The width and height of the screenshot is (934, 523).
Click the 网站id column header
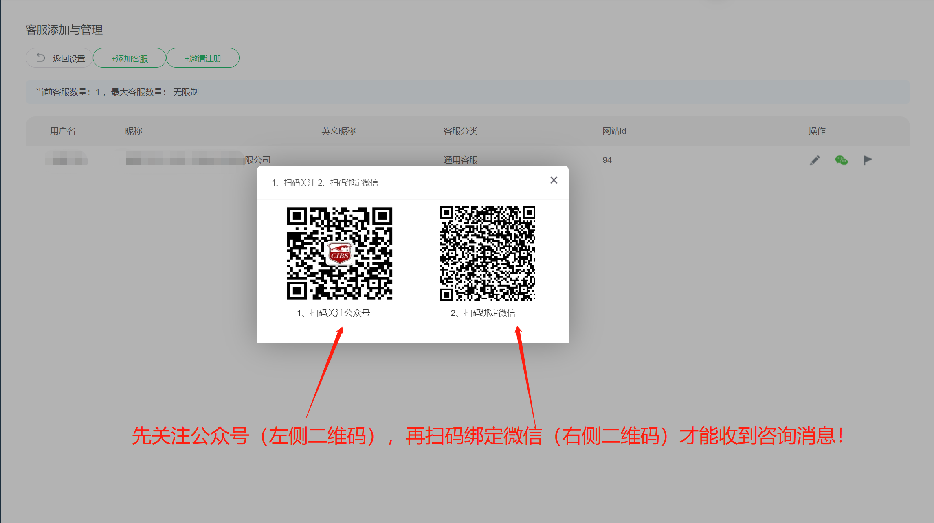point(614,131)
